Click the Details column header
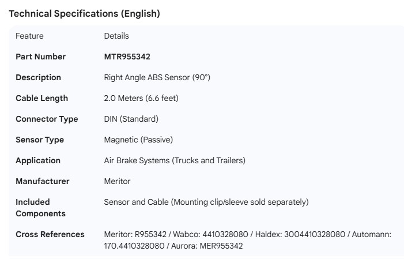The width and height of the screenshot is (404, 259). (116, 36)
